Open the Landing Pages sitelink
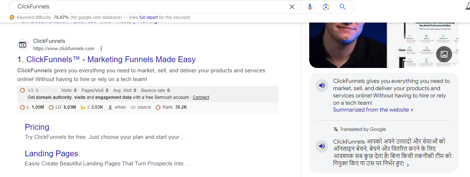Screen dimensions: 470x177 pos(51,154)
